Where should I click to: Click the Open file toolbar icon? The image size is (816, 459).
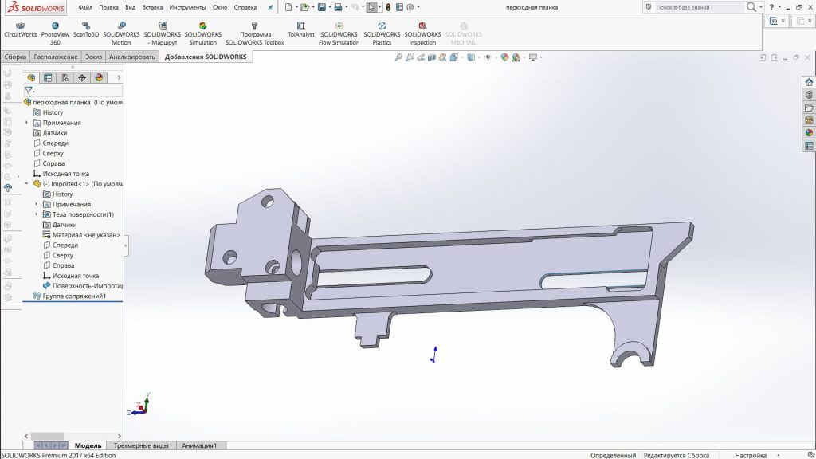304,7
